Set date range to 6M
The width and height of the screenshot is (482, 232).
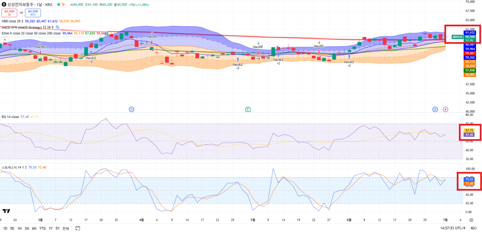[34, 228]
